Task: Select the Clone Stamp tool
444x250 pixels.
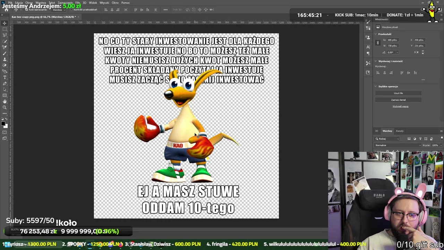Action: point(5,59)
